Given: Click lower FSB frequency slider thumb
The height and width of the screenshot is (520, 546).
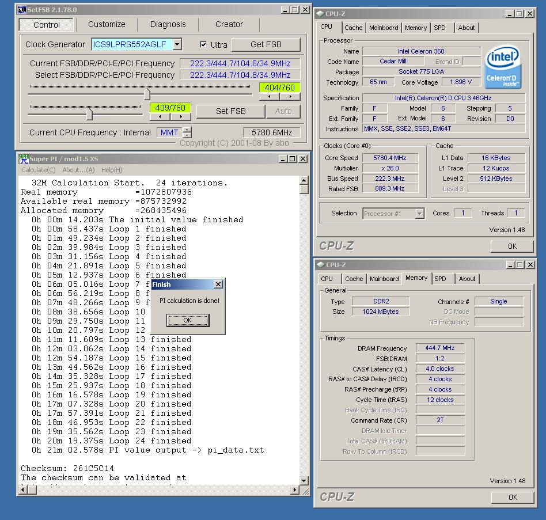Looking at the screenshot, I should 89,114.
